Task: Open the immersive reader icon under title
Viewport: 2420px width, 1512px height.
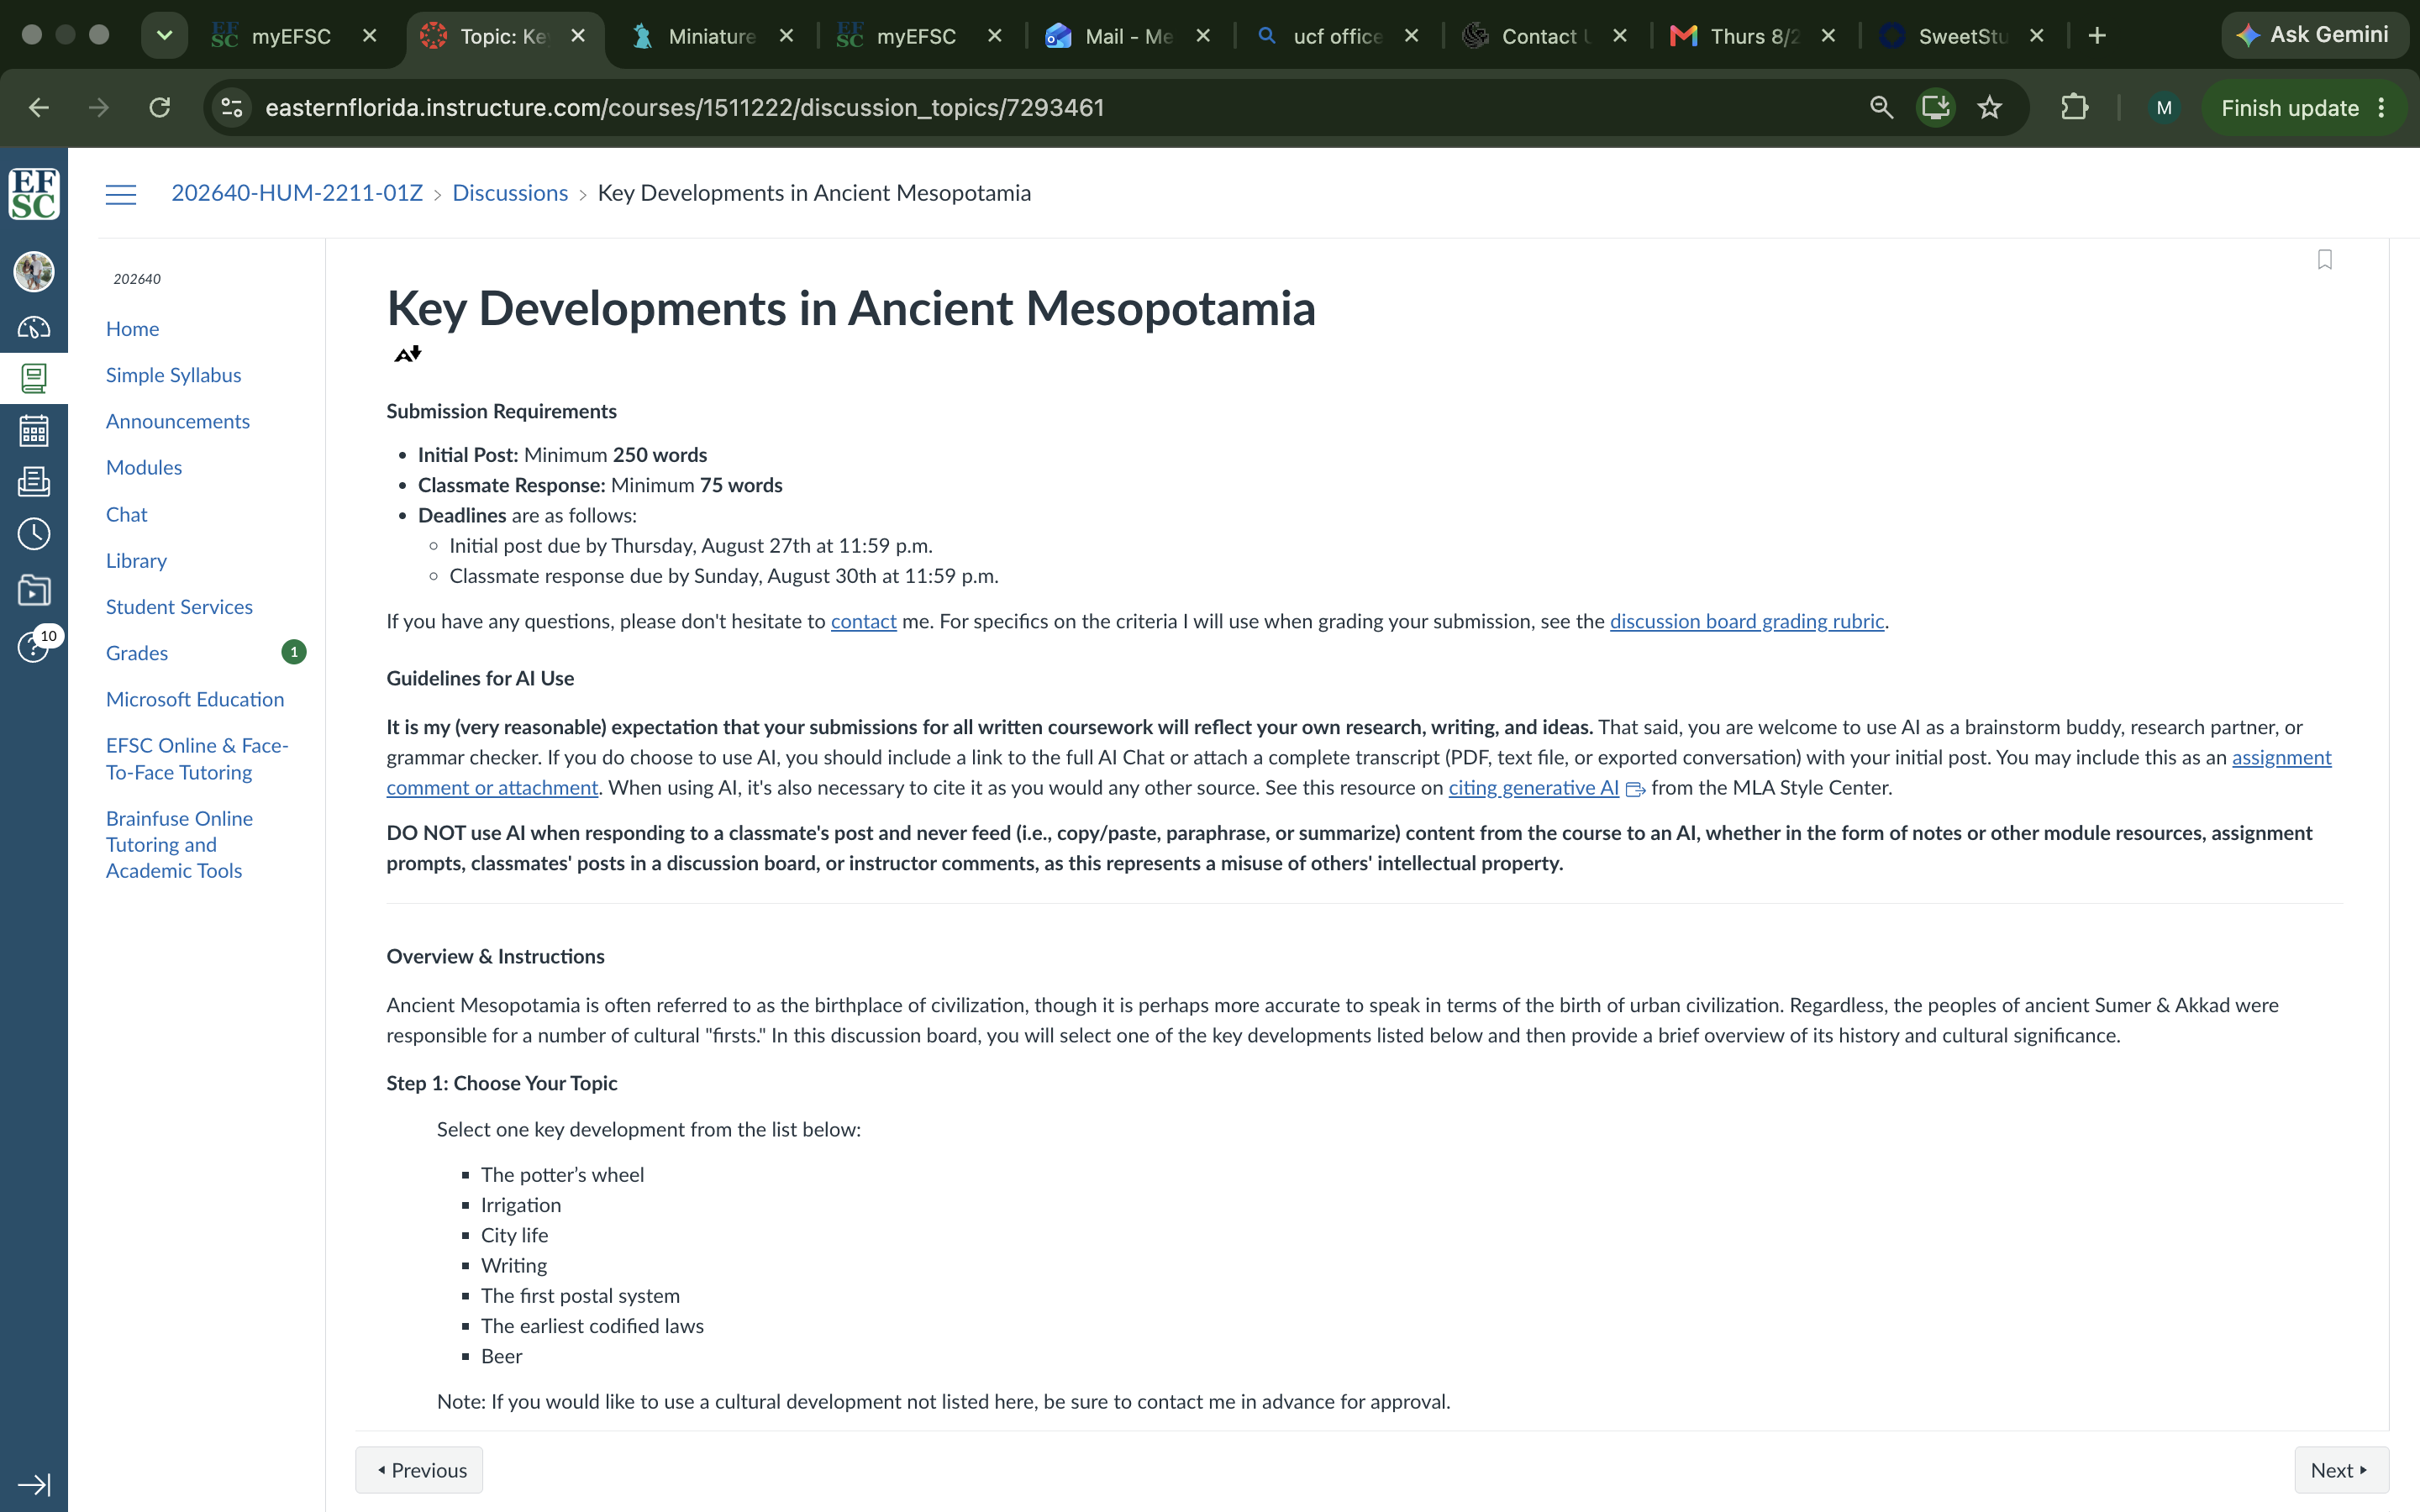Action: coord(408,354)
